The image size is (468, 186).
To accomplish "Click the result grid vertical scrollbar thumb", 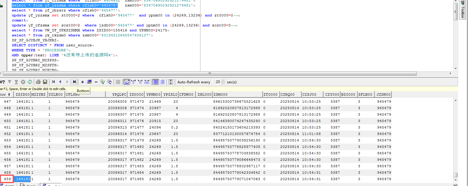I will pyautogui.click(x=455, y=175).
